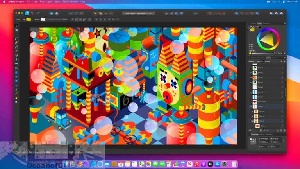Open the Colour opacity percentage dropdown
Screen dimensions: 300x169
coord(285,53)
